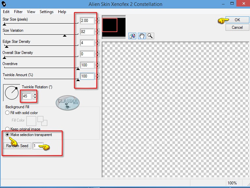Increase Twinkle Amount with spinner up arrow
250x188 pixels.
tap(97, 75)
